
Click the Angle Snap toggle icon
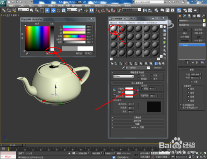click(x=103, y=10)
